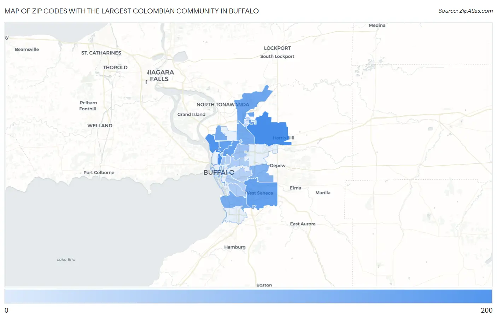This screenshot has width=497, height=318.
Task: Select the pale blue southernmost zip region
Action: coord(235,215)
